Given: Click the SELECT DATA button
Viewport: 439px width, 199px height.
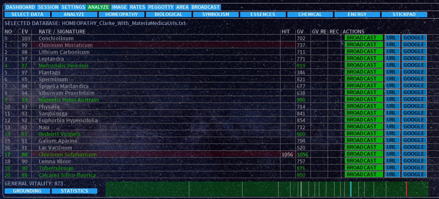Looking at the screenshot, I should [27, 14].
